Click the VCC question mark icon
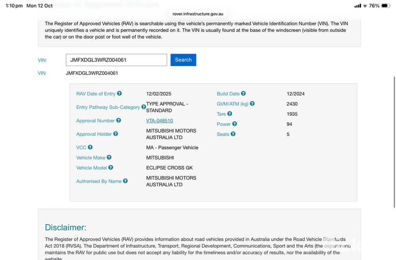Screen dimensions: 396x260 click(x=90, y=148)
